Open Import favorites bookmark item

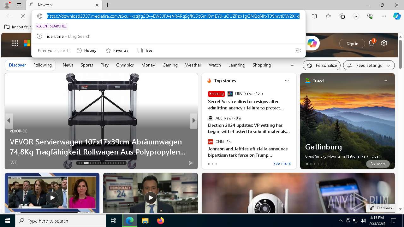pyautogui.click(x=18, y=27)
